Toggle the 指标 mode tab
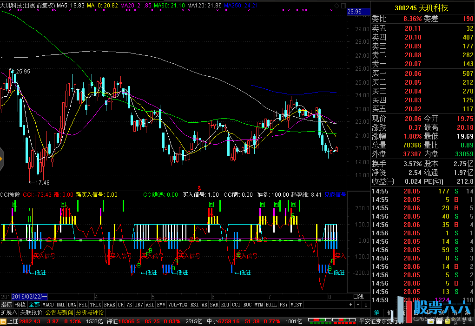The height and width of the screenshot is (326, 475). click(7, 305)
